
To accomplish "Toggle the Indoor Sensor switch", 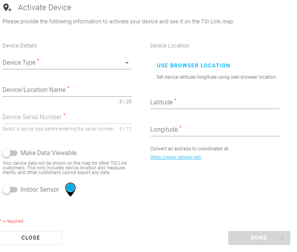I will pyautogui.click(x=10, y=190).
